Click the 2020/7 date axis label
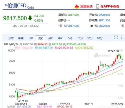The height and width of the screenshot is (108, 125). (x=43, y=104)
